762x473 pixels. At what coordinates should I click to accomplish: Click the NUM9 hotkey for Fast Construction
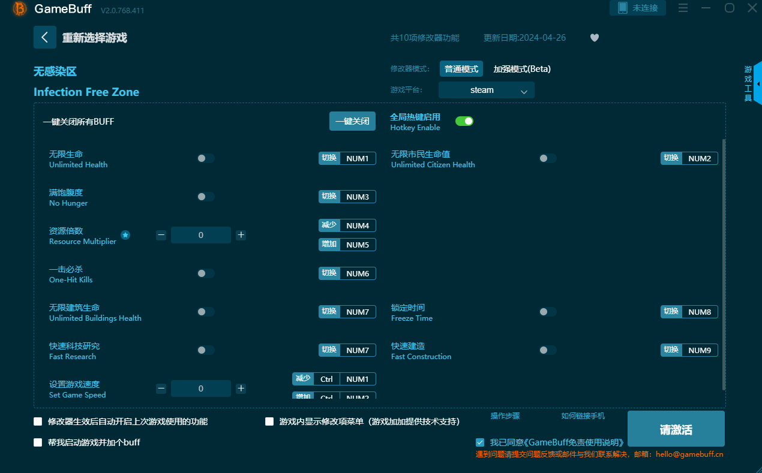(689, 350)
